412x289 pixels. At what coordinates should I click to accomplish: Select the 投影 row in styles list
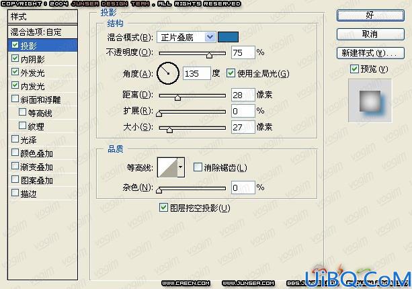point(42,45)
